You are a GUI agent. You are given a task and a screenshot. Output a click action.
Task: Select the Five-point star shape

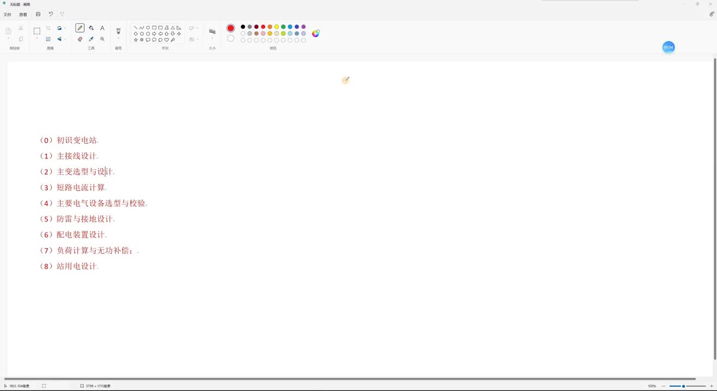[x=136, y=40]
